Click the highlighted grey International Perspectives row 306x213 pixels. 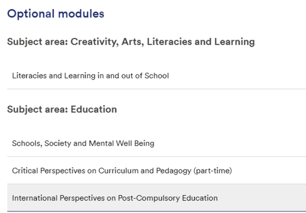tap(157, 198)
